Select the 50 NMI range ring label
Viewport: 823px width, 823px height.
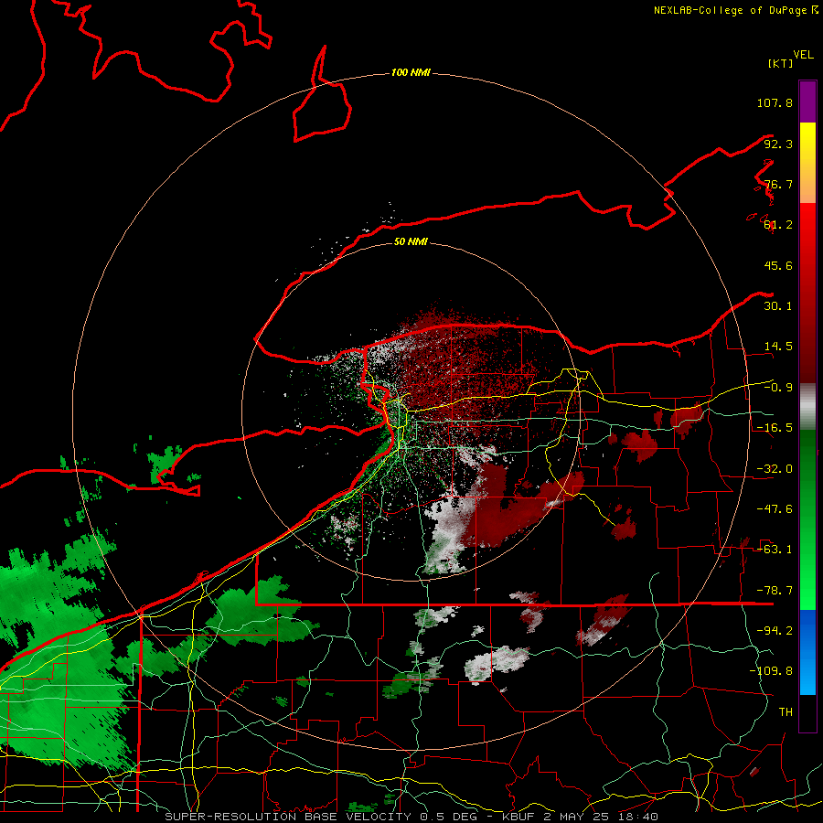(411, 242)
